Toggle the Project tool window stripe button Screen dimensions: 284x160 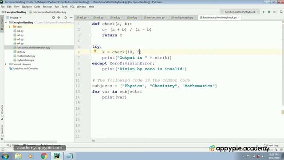pos(2,24)
